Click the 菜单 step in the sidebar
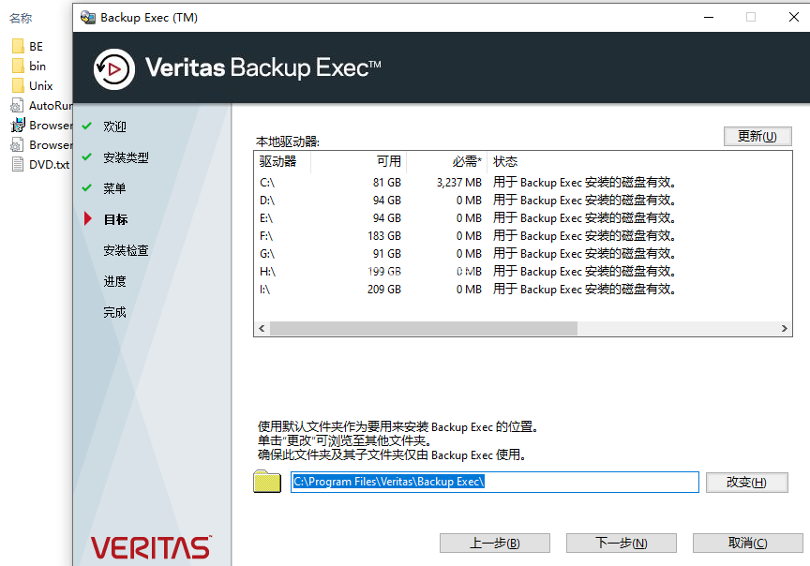810x566 pixels. point(114,188)
